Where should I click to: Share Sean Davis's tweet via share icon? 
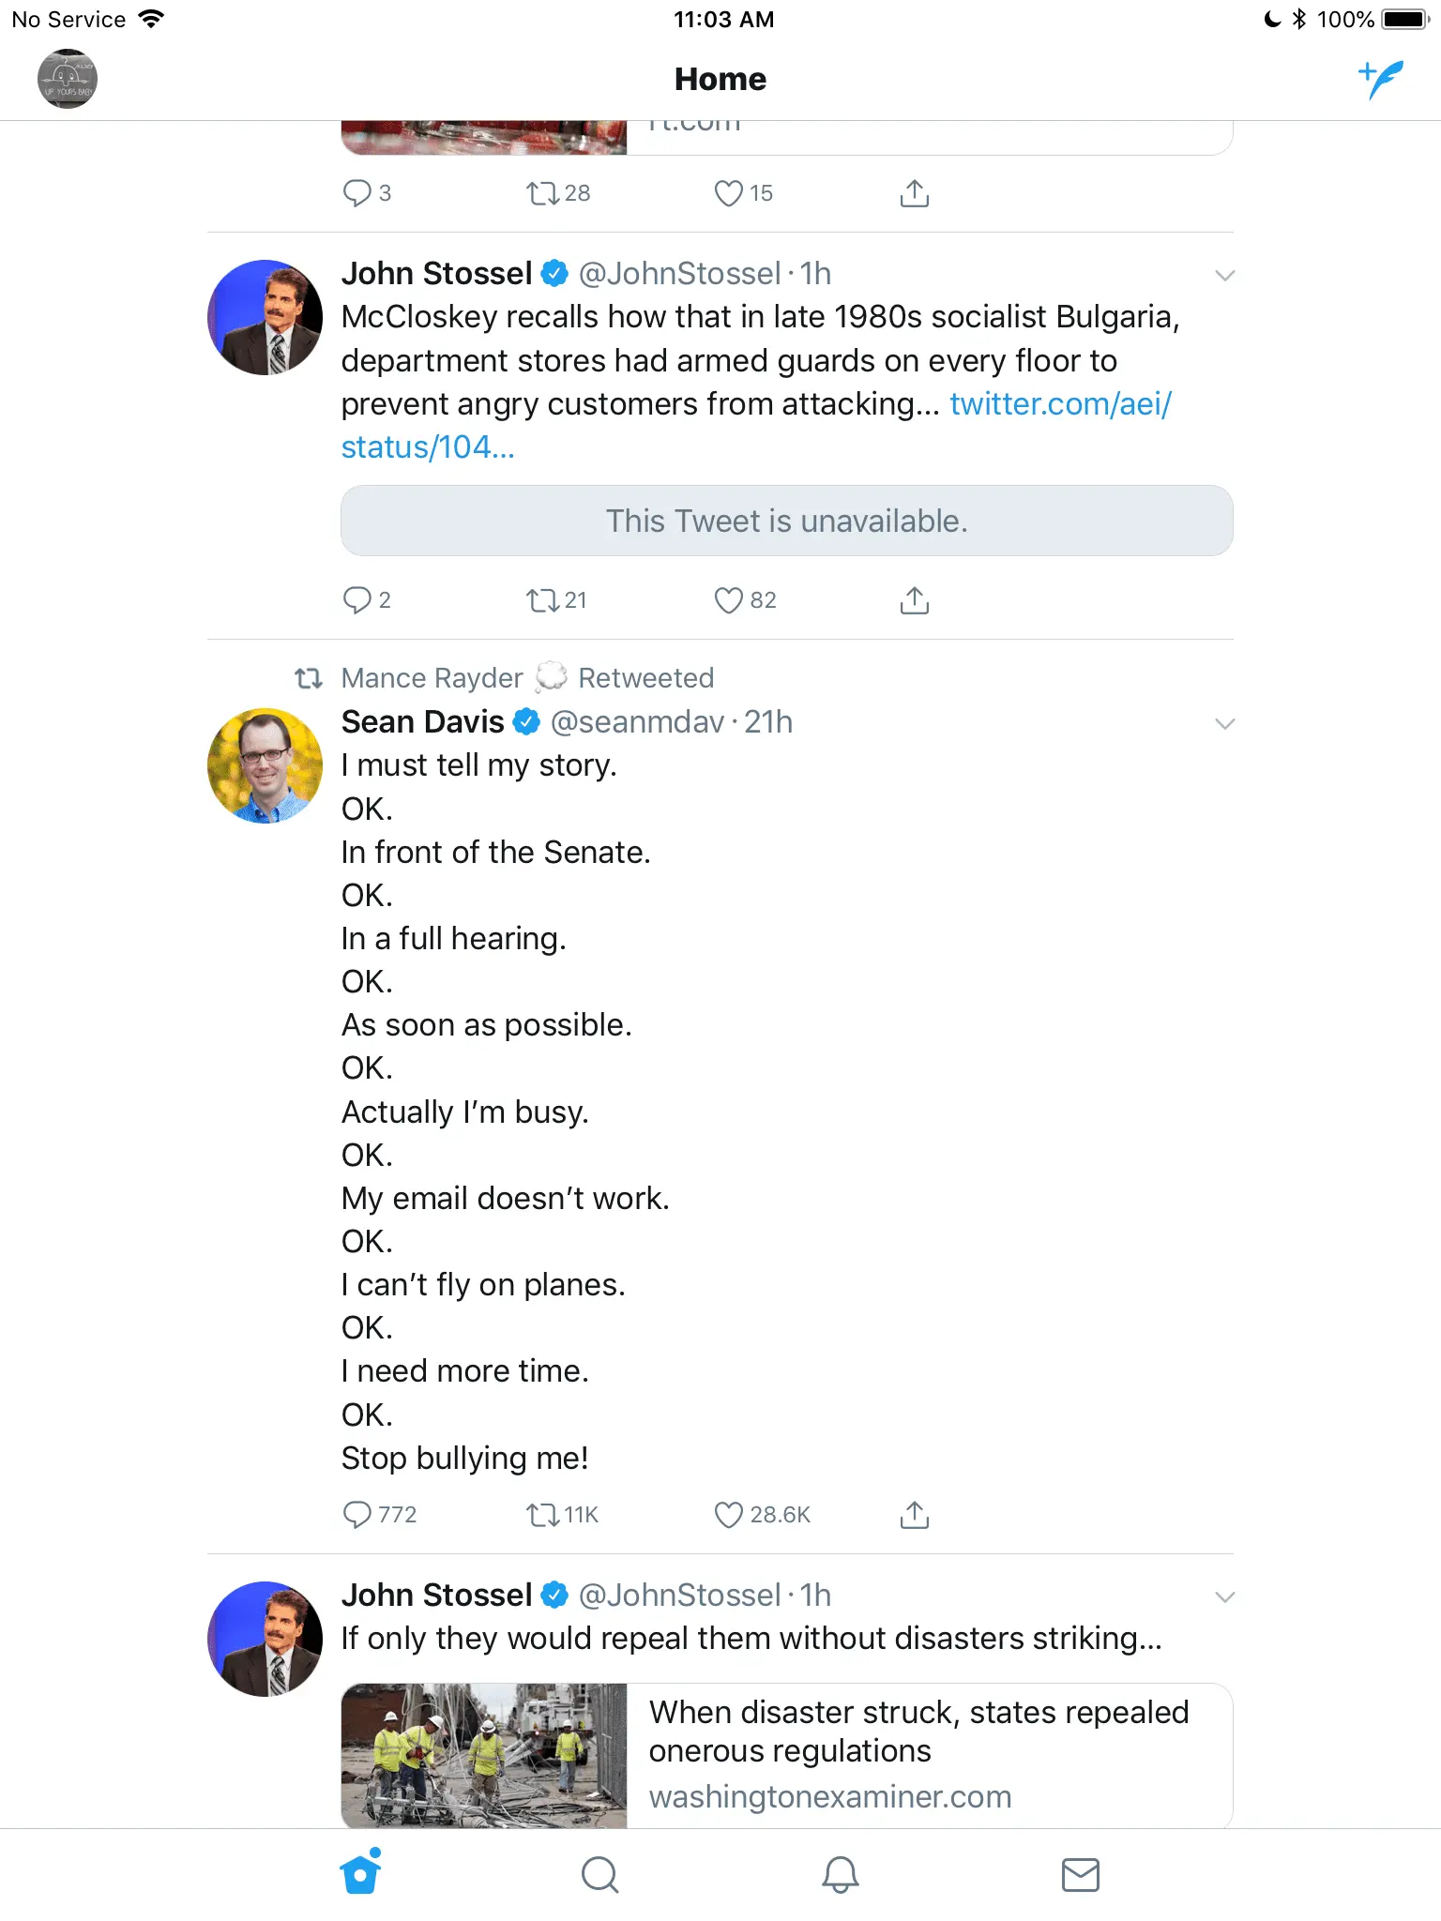click(x=915, y=1515)
